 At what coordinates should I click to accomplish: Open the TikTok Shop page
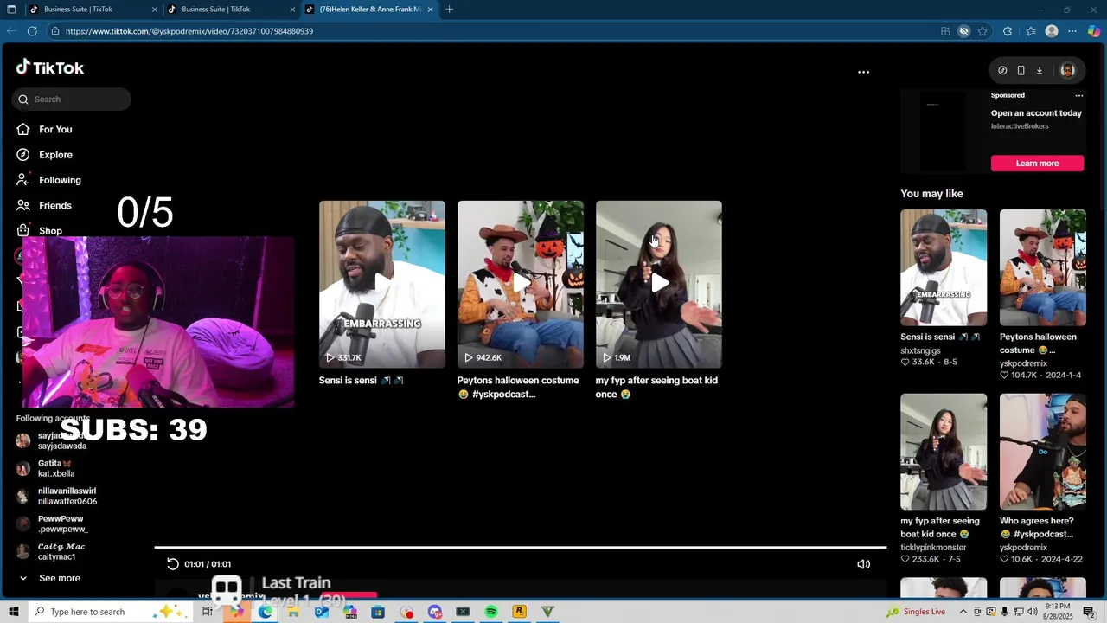tap(39, 231)
